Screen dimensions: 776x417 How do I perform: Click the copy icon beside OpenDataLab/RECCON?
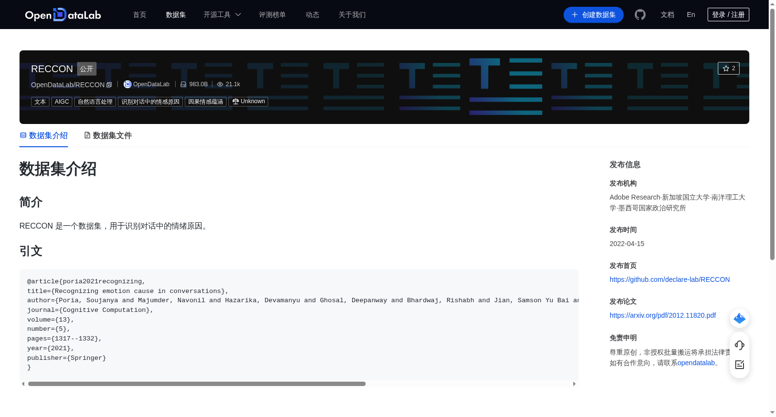coord(109,85)
